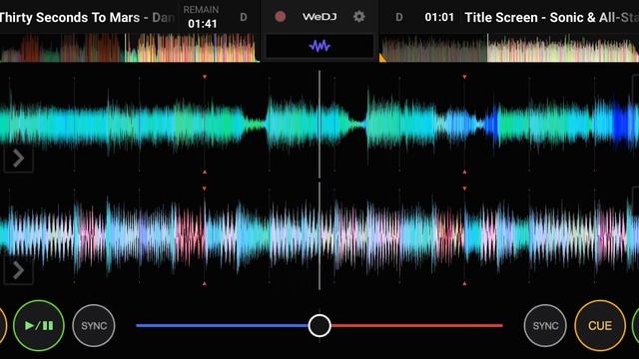Click the left deck D key indicator
Viewport: 639px width, 359px height.
coord(244,17)
